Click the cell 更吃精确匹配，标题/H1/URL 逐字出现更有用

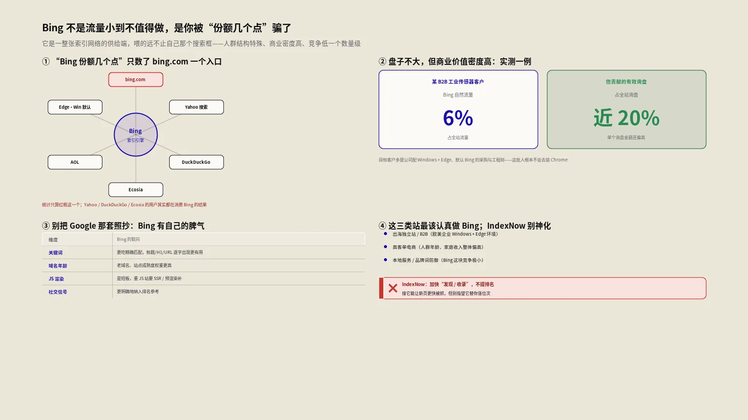160,252
